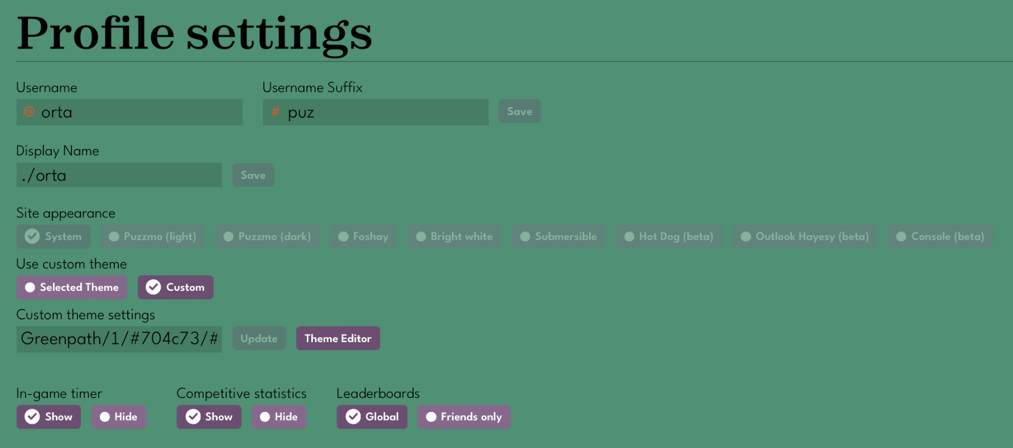Choose the Puzzmo (dark) theme

[x=267, y=236]
